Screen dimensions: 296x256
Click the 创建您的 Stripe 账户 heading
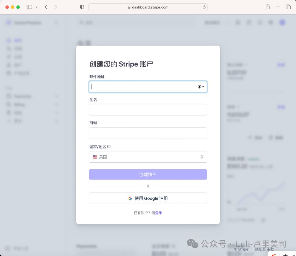coord(121,64)
